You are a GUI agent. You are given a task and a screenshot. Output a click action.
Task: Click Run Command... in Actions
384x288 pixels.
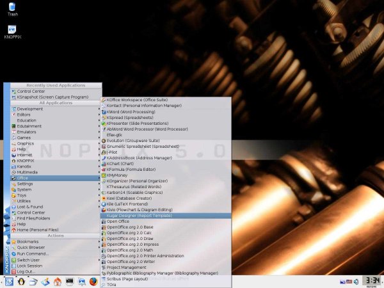point(33,253)
